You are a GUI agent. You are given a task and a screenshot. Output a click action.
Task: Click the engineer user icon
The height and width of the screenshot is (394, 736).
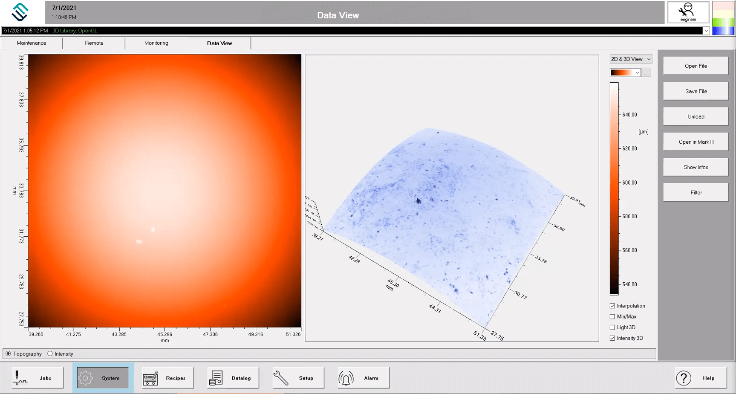coord(688,12)
